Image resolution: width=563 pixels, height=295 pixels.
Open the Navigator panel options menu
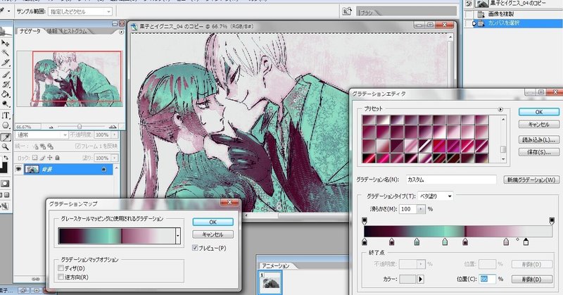click(121, 32)
